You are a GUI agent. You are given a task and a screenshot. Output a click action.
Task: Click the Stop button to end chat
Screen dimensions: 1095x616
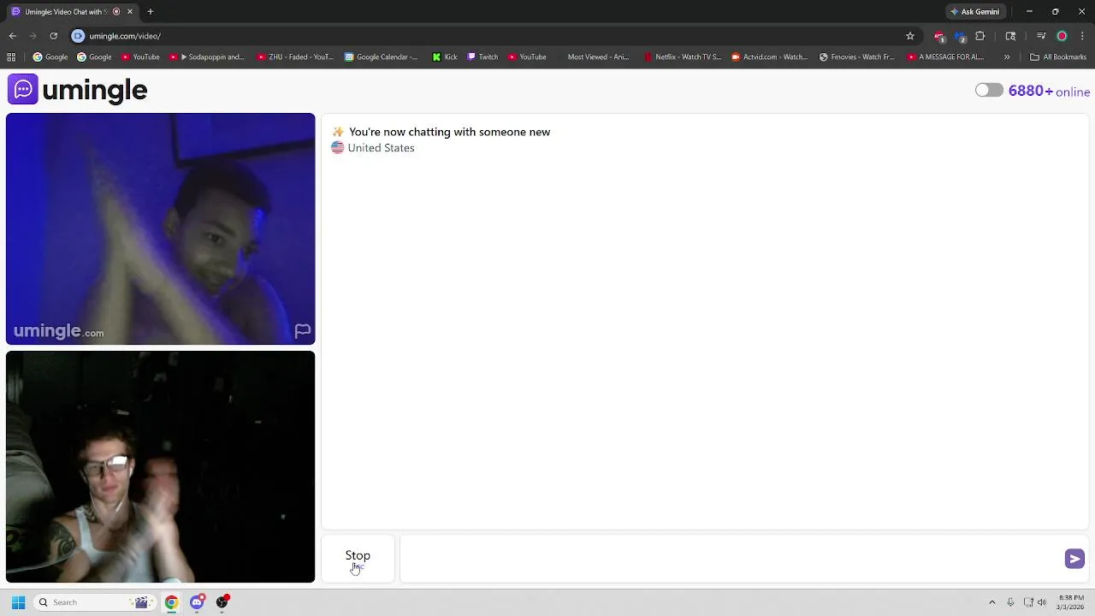358,559
